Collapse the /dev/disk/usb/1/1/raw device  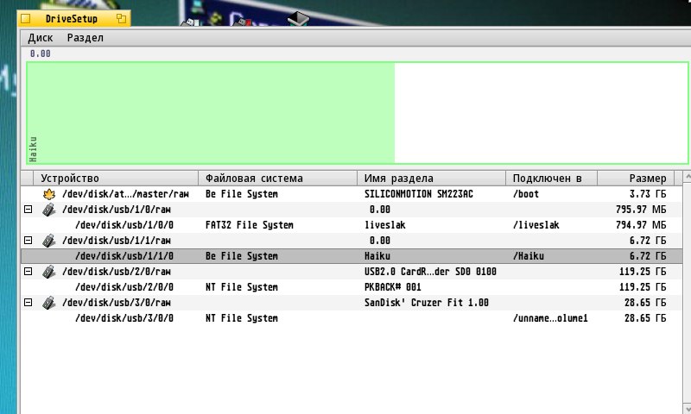tap(28, 241)
